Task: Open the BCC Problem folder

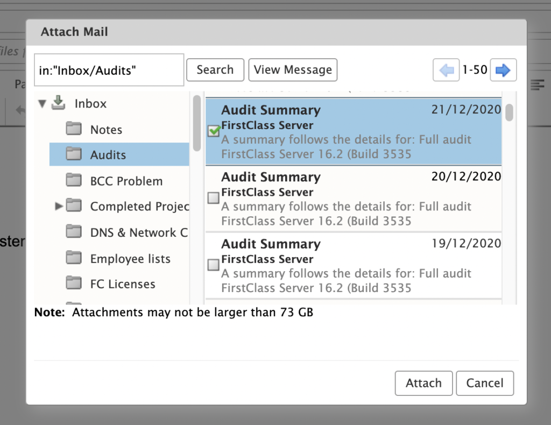Action: click(126, 181)
